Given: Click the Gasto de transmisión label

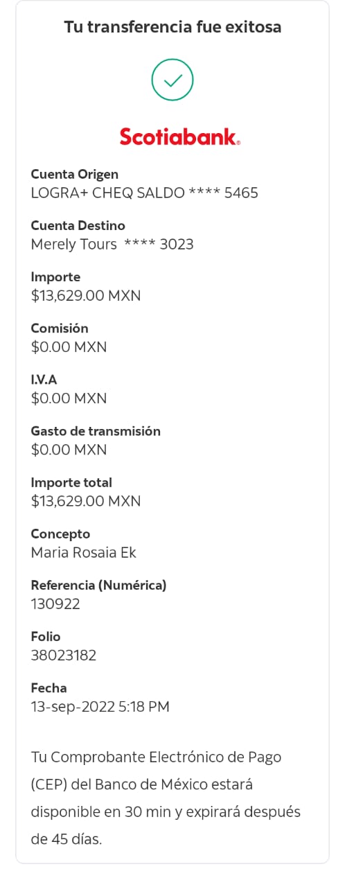Looking at the screenshot, I should 96,431.
